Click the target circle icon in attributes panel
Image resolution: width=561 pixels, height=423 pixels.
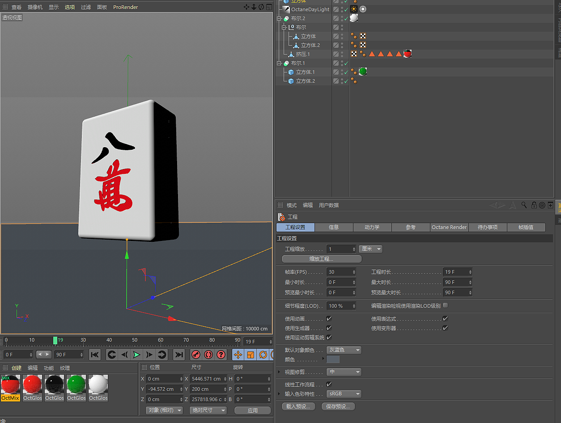tap(542, 205)
